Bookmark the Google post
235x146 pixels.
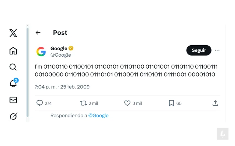pyautogui.click(x=171, y=103)
